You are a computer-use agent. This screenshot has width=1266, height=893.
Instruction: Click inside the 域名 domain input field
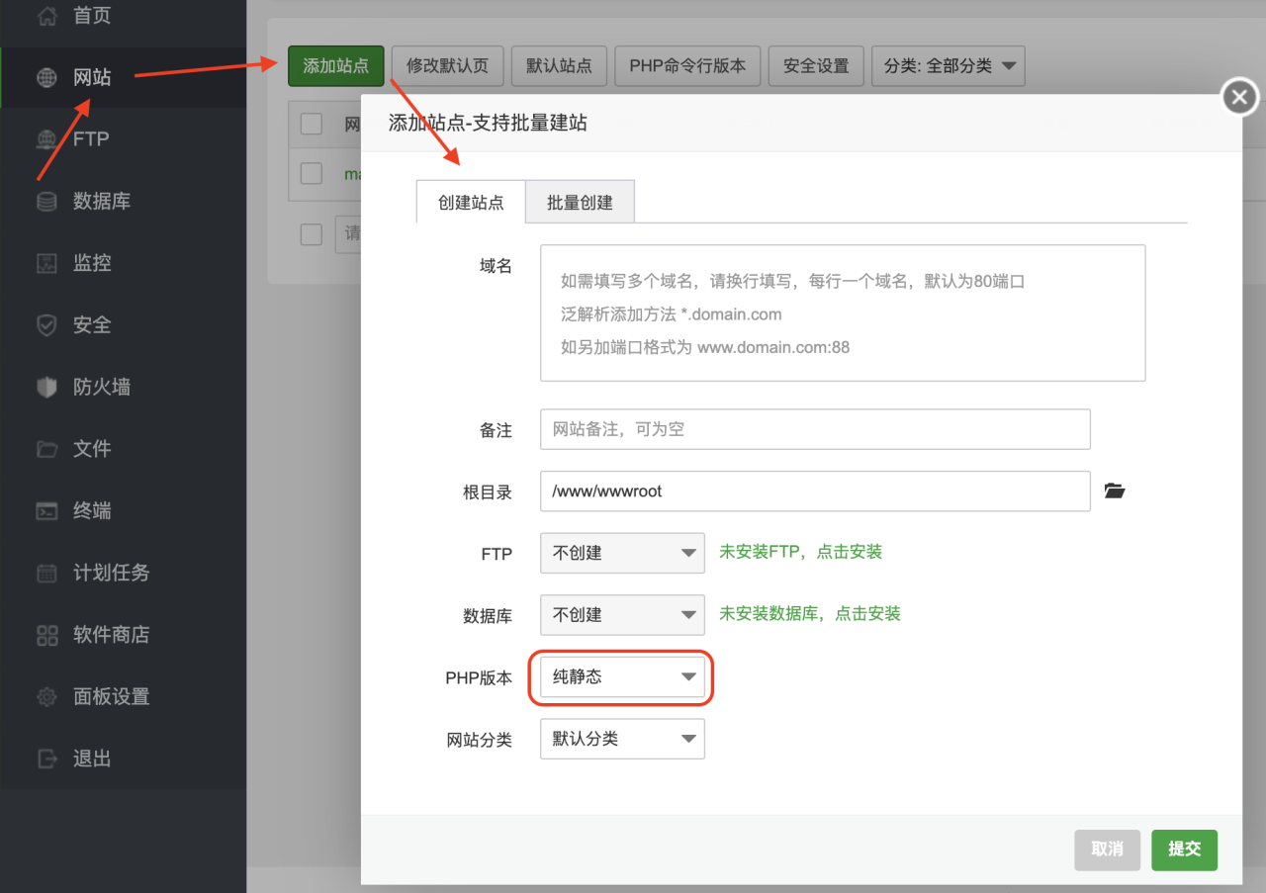(841, 312)
